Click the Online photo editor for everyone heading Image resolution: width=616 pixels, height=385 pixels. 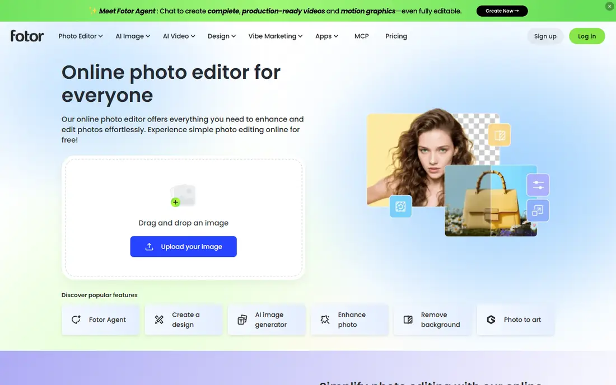pyautogui.click(x=171, y=83)
